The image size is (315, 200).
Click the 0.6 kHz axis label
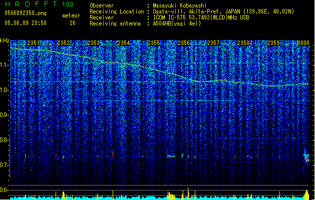tap(4, 190)
